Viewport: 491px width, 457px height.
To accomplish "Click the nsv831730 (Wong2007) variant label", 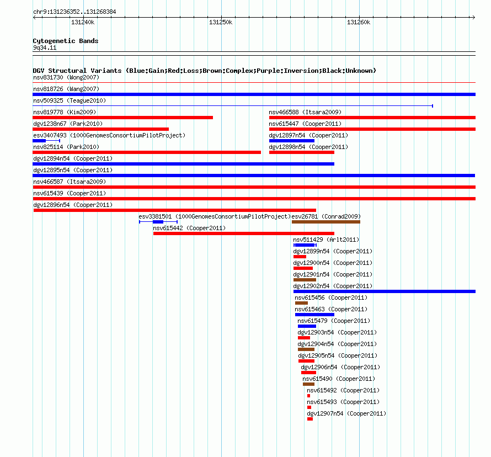I will pyautogui.click(x=66, y=77).
